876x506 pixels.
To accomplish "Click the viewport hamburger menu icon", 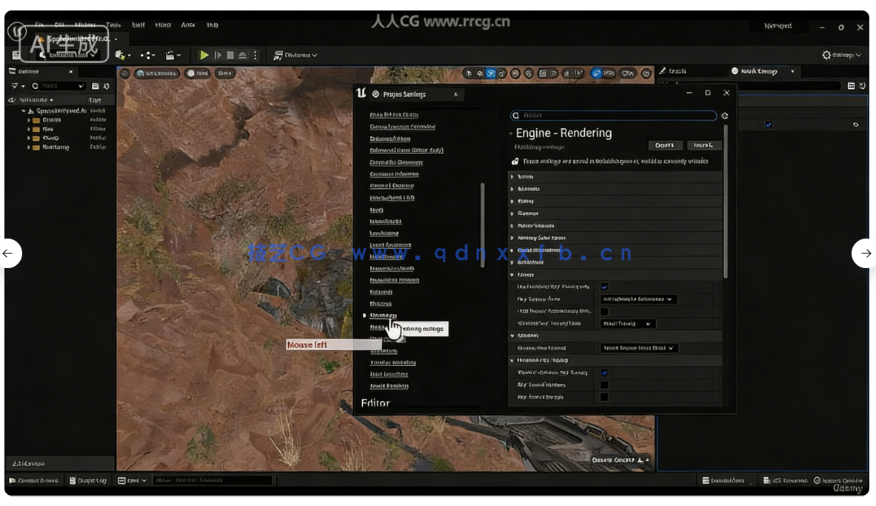I will tap(124, 73).
